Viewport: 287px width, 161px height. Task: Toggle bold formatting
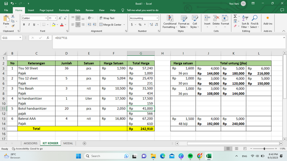click(24, 25)
